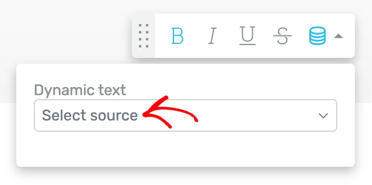
Task: Close dynamic text options via stacked-disks icon
Action: point(318,36)
